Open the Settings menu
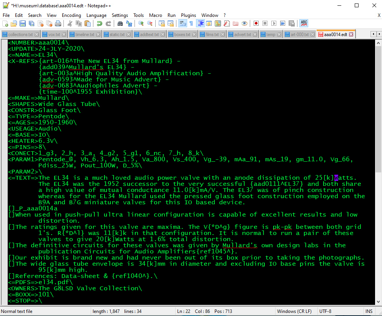The image size is (382, 316). 120,15
